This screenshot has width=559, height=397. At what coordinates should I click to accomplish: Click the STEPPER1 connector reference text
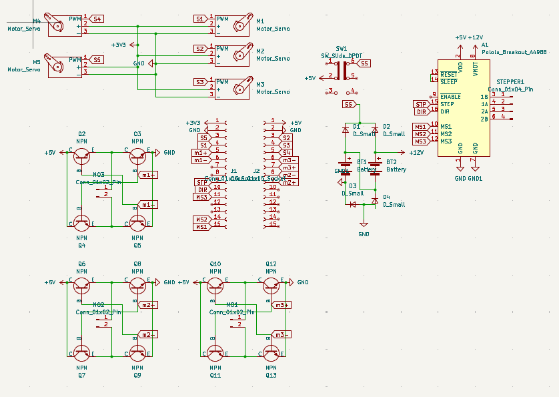pos(510,81)
